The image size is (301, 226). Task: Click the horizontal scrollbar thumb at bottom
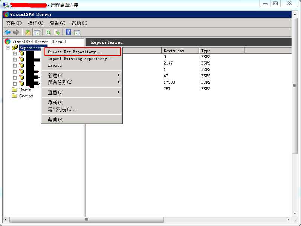coord(87,220)
